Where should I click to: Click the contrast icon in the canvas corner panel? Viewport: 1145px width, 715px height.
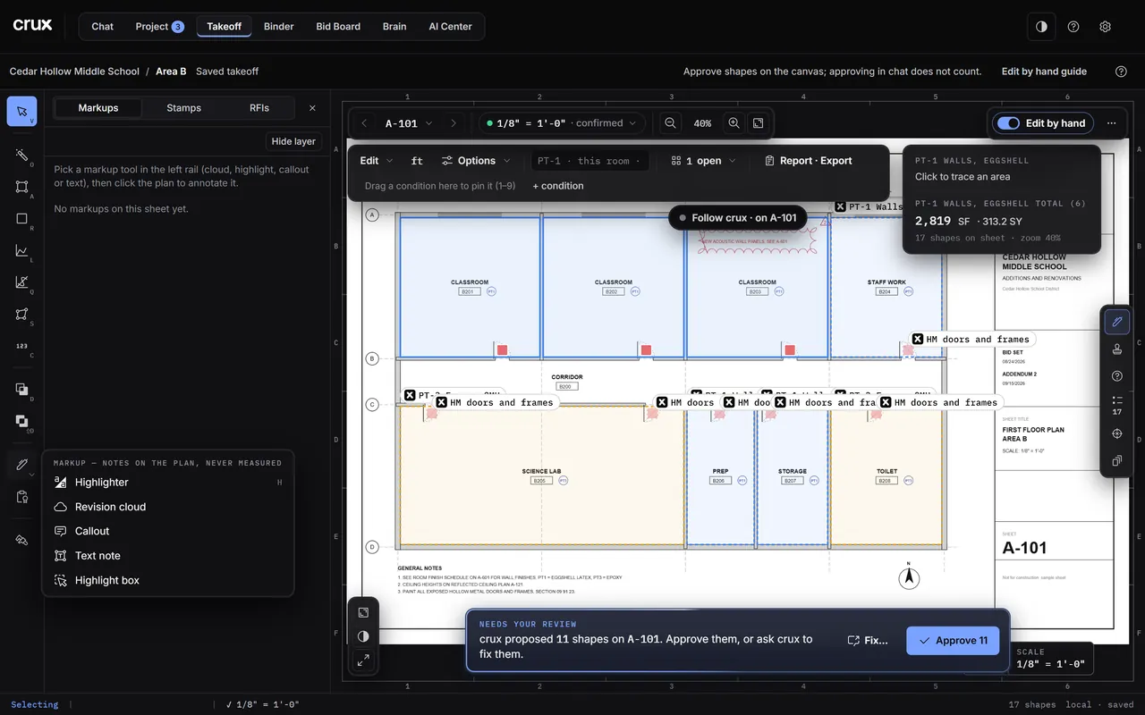(363, 636)
